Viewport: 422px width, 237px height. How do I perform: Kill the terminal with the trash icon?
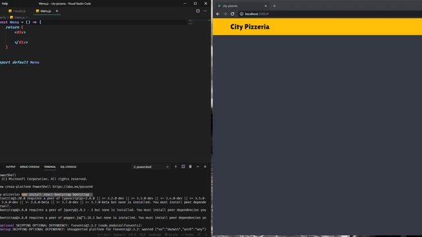click(191, 167)
